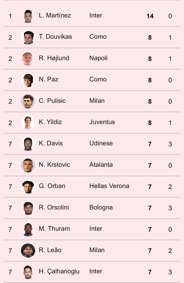Click the Napoli team label
This screenshot has width=184, height=283.
pyautogui.click(x=98, y=58)
